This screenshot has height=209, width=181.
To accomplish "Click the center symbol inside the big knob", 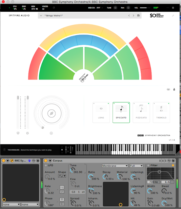I will click(x=51, y=113).
